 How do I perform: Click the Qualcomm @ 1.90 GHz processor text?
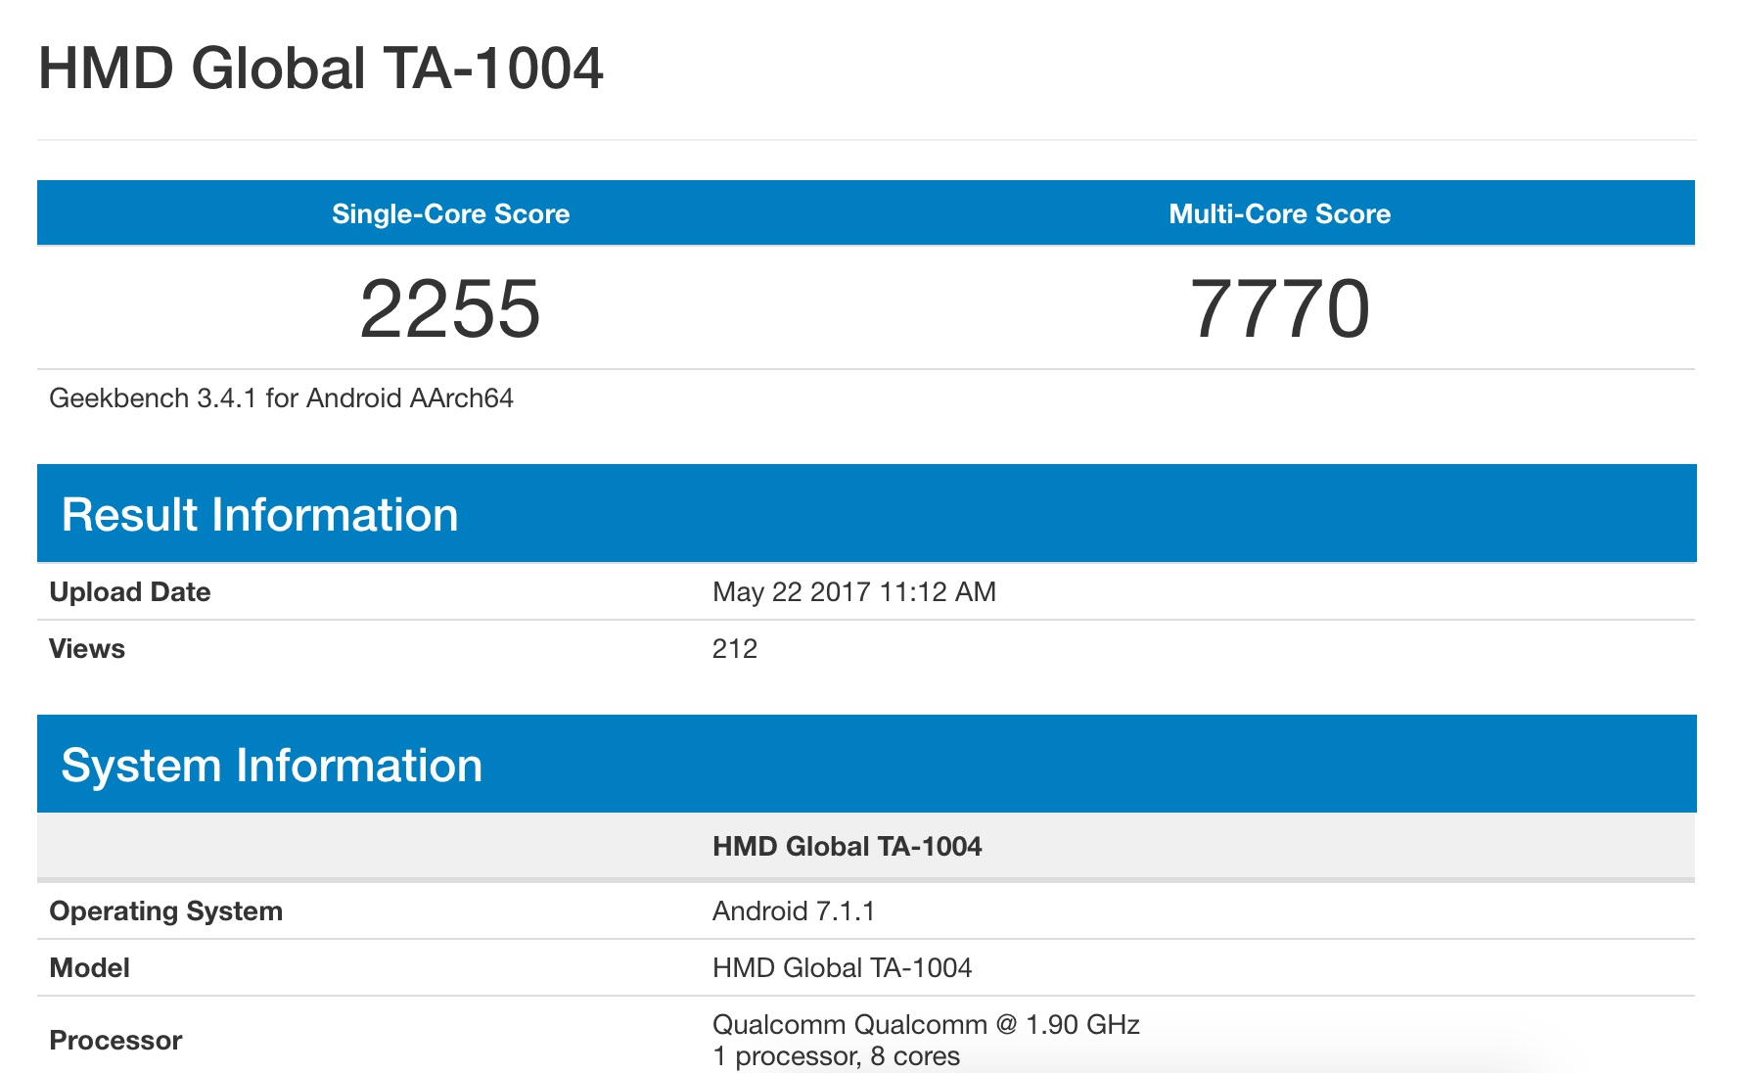click(x=925, y=1025)
